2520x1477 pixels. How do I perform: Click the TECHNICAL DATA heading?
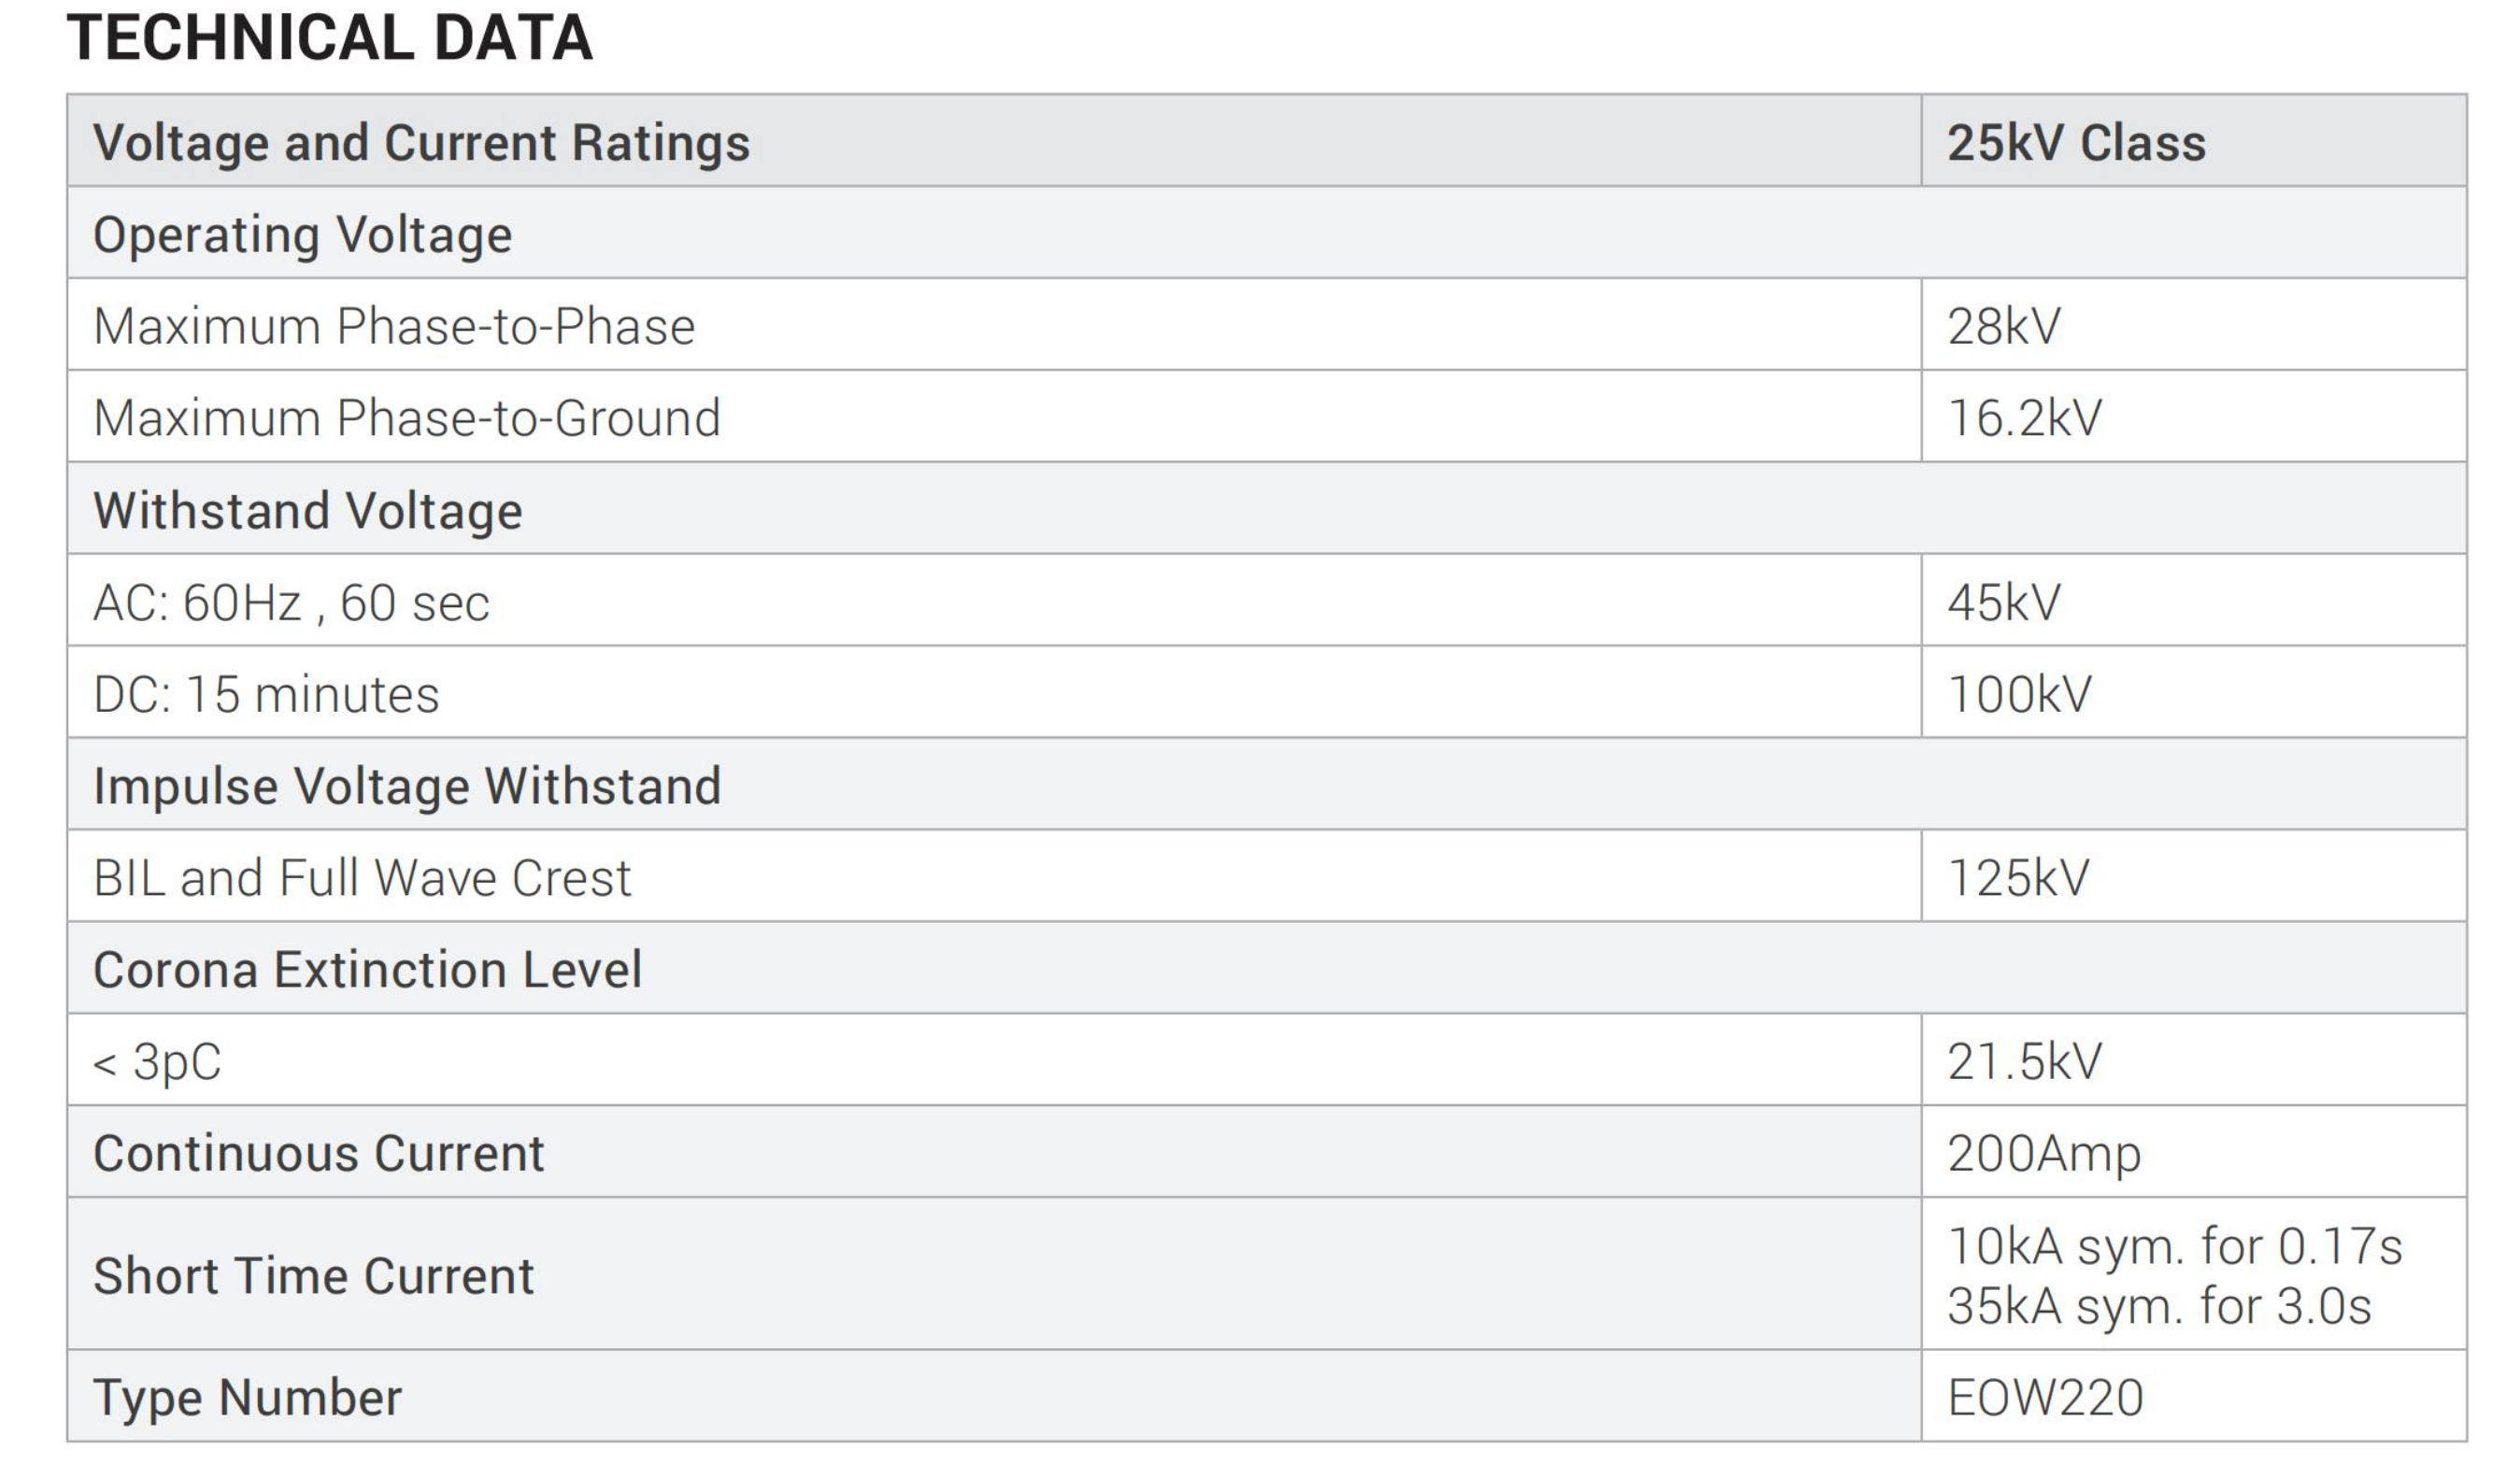point(330,38)
